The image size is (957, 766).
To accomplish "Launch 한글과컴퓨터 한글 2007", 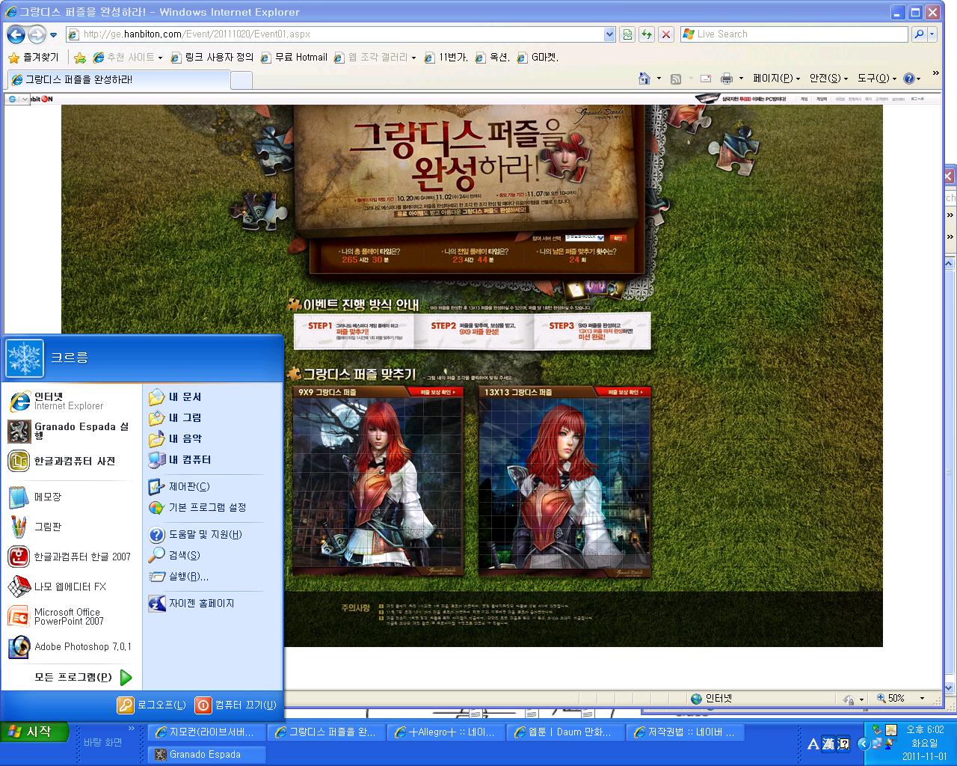I will (71, 557).
